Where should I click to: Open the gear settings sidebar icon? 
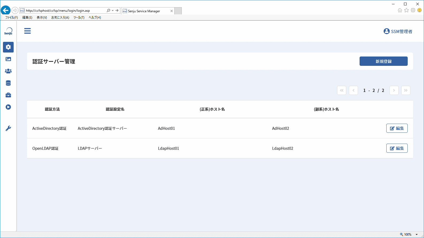(8, 47)
